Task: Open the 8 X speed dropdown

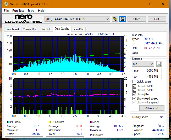Action: [143, 64]
